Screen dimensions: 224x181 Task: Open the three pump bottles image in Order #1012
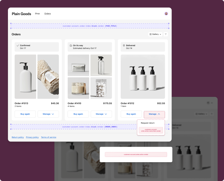[x=143, y=77]
